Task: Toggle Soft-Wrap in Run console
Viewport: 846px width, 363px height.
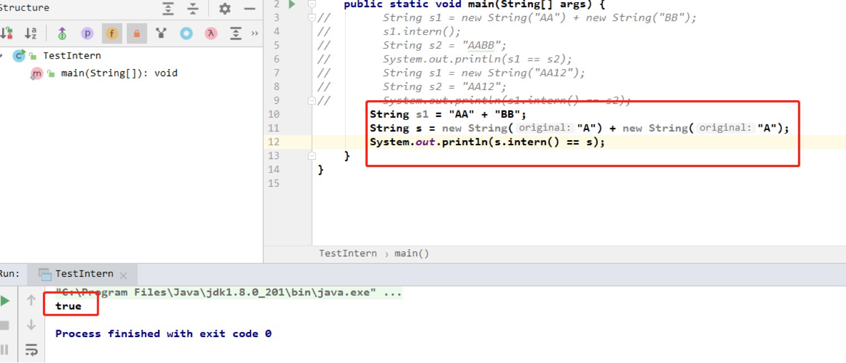Action: pos(32,349)
